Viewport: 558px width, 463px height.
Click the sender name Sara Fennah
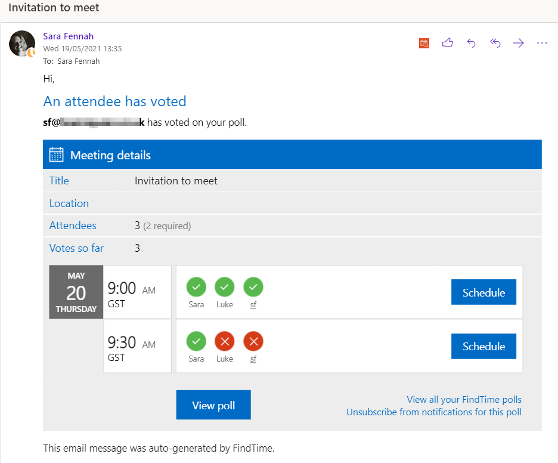tap(68, 36)
